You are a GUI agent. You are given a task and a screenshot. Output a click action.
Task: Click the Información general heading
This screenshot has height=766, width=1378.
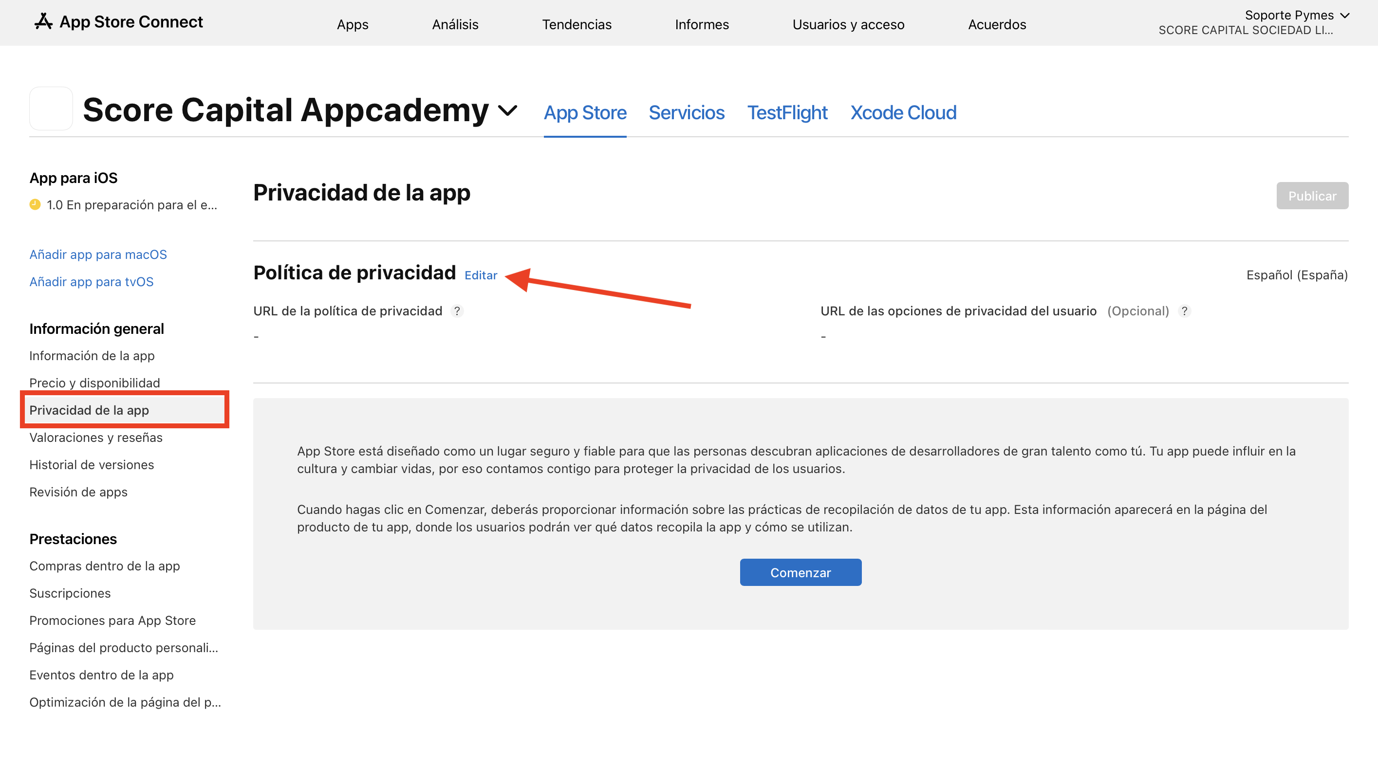point(97,329)
